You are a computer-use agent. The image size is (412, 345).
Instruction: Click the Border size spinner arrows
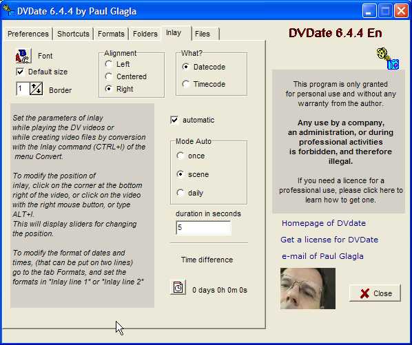pos(37,89)
